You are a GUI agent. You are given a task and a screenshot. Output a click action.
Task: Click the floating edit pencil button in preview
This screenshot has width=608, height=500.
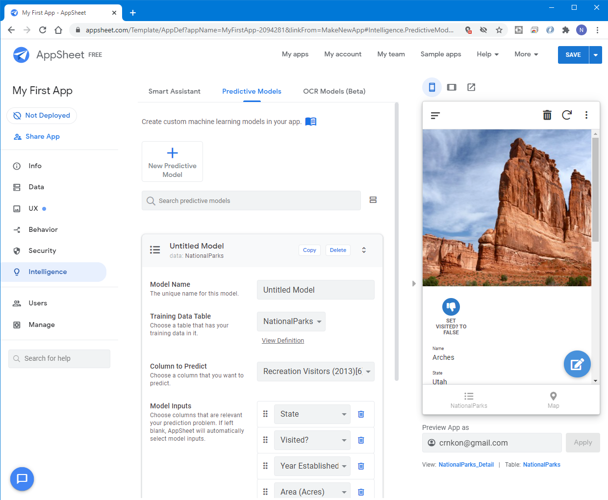(x=577, y=364)
